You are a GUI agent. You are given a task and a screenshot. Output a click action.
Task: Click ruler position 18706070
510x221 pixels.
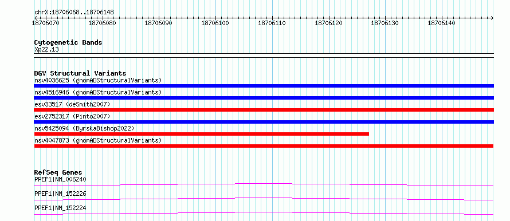tap(46, 23)
